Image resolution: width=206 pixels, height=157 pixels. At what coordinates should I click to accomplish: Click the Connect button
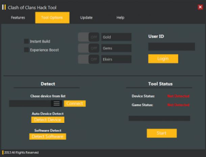[75, 104]
